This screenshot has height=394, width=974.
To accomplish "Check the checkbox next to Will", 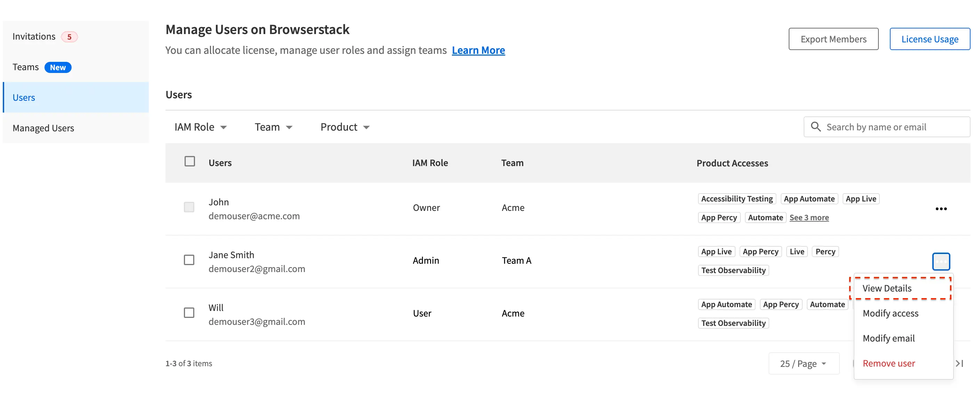I will point(189,312).
